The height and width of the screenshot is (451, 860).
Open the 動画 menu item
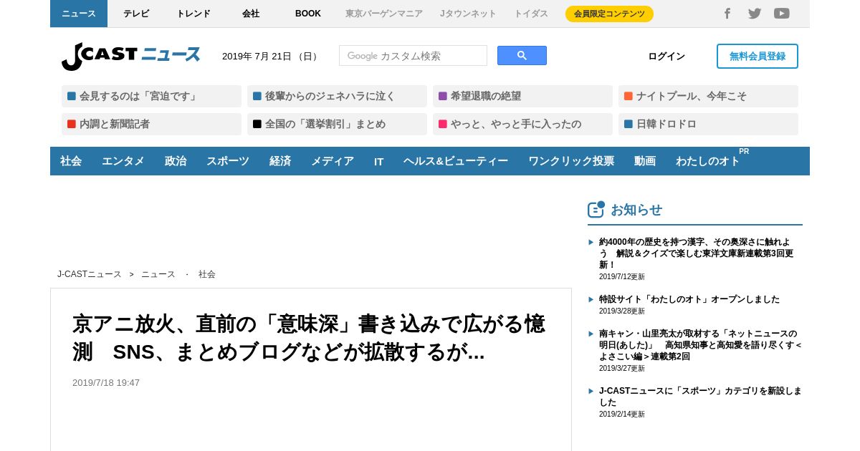pos(645,161)
